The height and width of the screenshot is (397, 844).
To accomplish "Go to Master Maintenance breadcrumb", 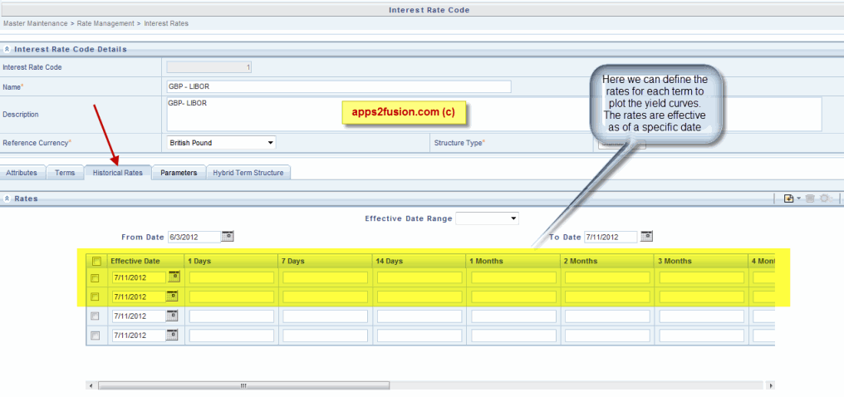I will [35, 23].
